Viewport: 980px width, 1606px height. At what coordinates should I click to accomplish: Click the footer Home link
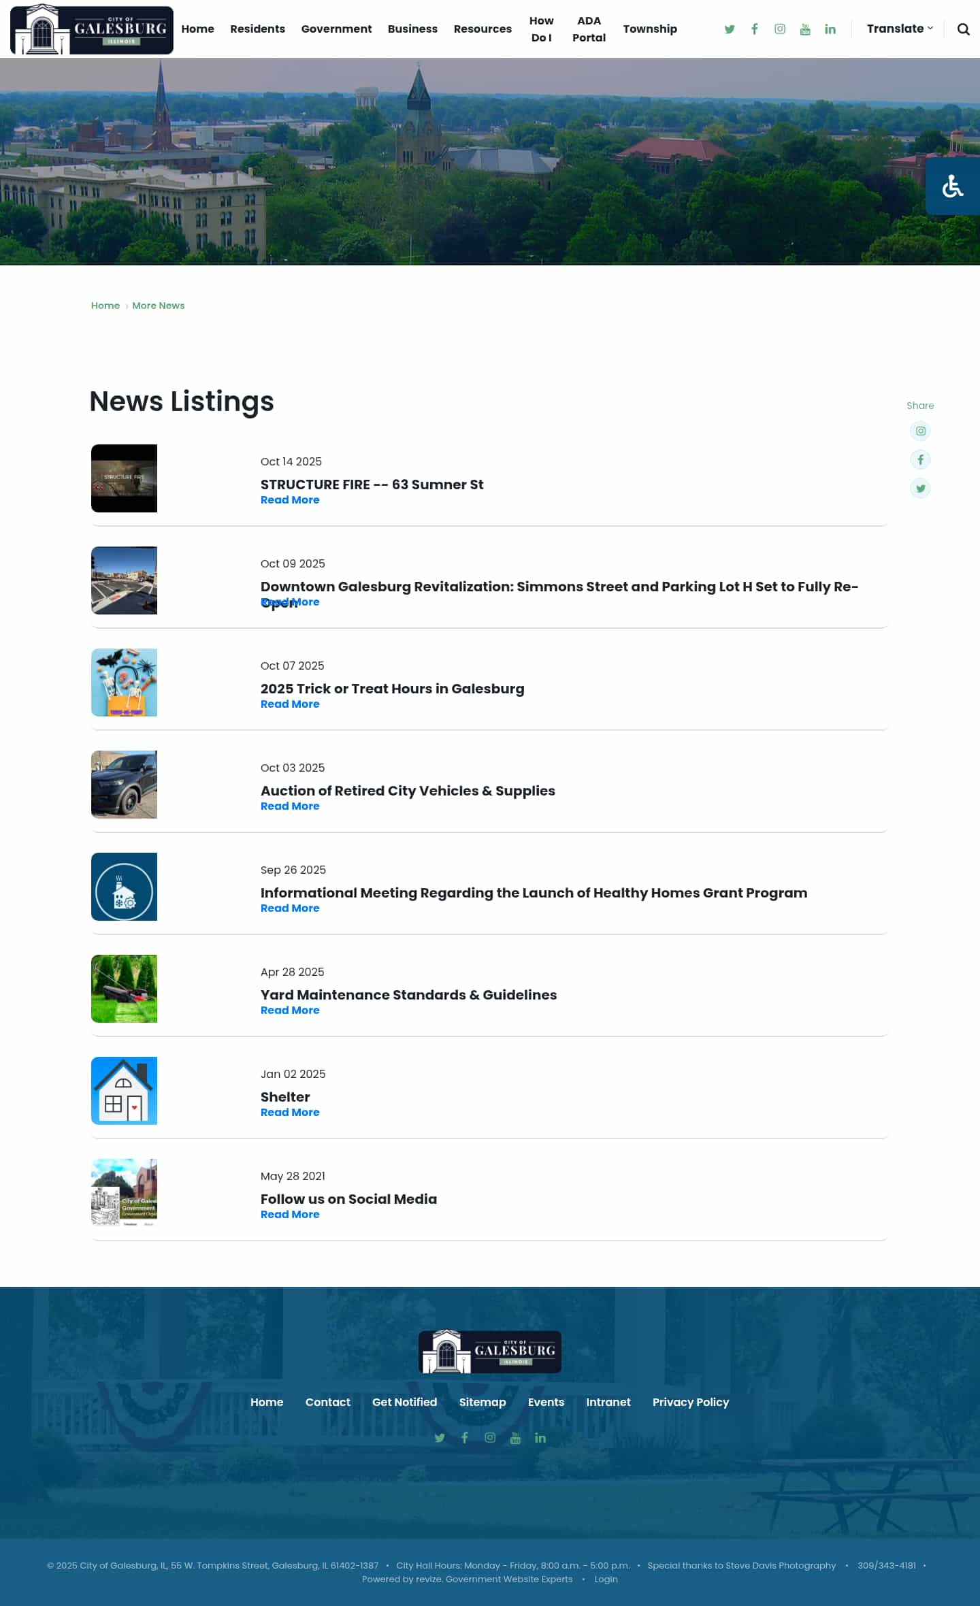click(267, 1402)
